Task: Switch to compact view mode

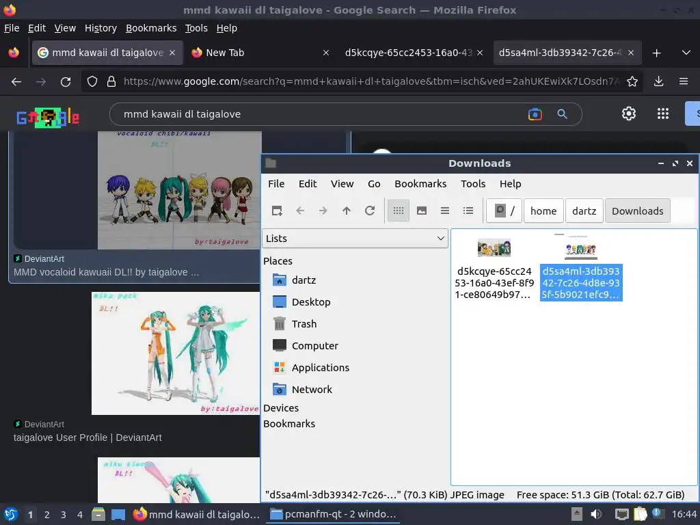Action: point(444,211)
